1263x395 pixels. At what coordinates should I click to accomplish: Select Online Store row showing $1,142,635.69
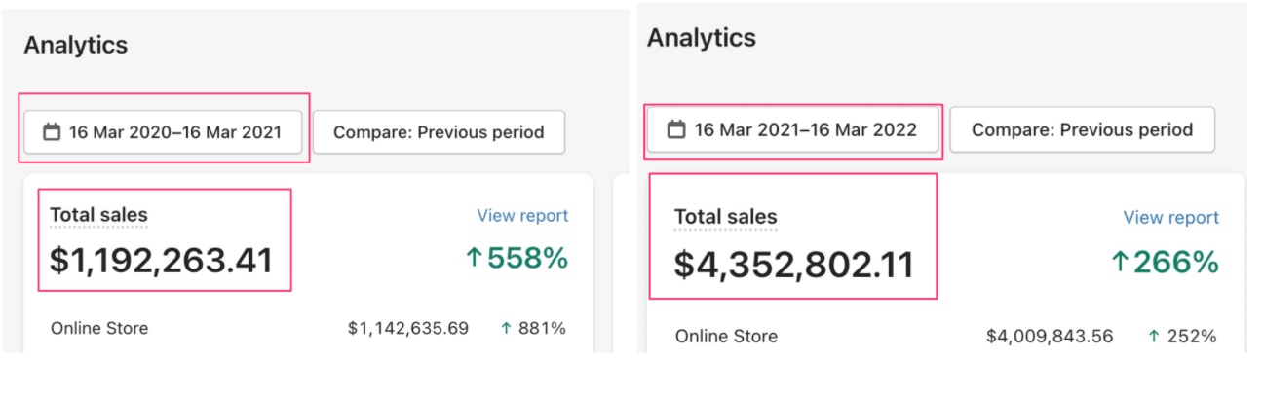tap(308, 329)
